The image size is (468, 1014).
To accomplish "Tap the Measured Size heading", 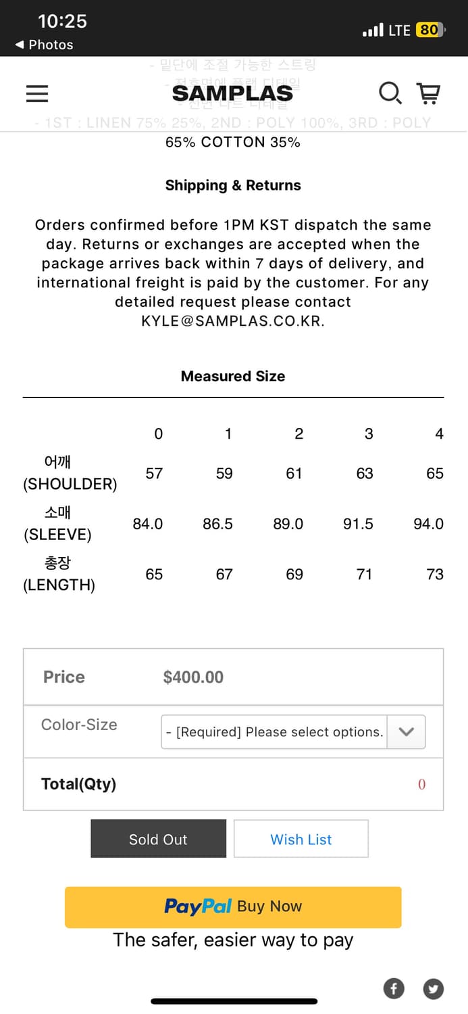I will pyautogui.click(x=233, y=376).
